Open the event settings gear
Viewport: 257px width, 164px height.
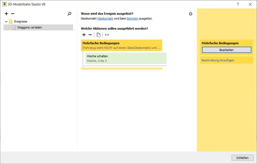click(191, 14)
